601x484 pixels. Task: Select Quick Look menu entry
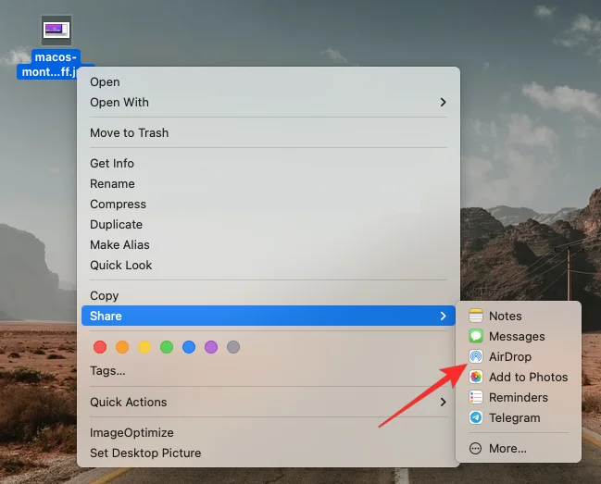point(120,266)
